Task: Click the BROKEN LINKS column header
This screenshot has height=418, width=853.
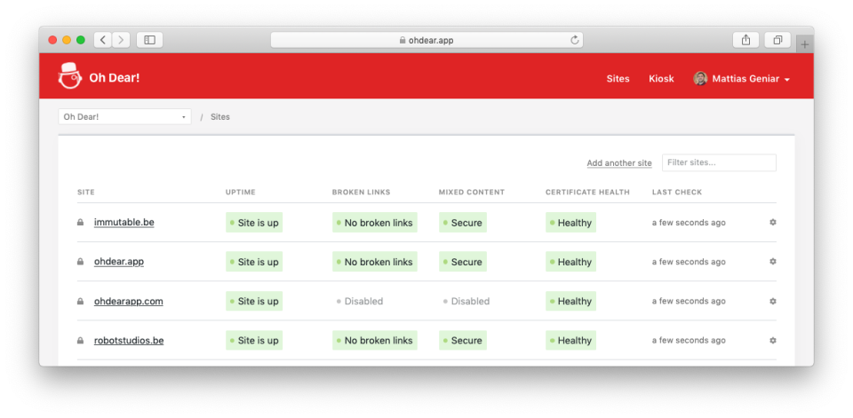Action: pos(362,192)
